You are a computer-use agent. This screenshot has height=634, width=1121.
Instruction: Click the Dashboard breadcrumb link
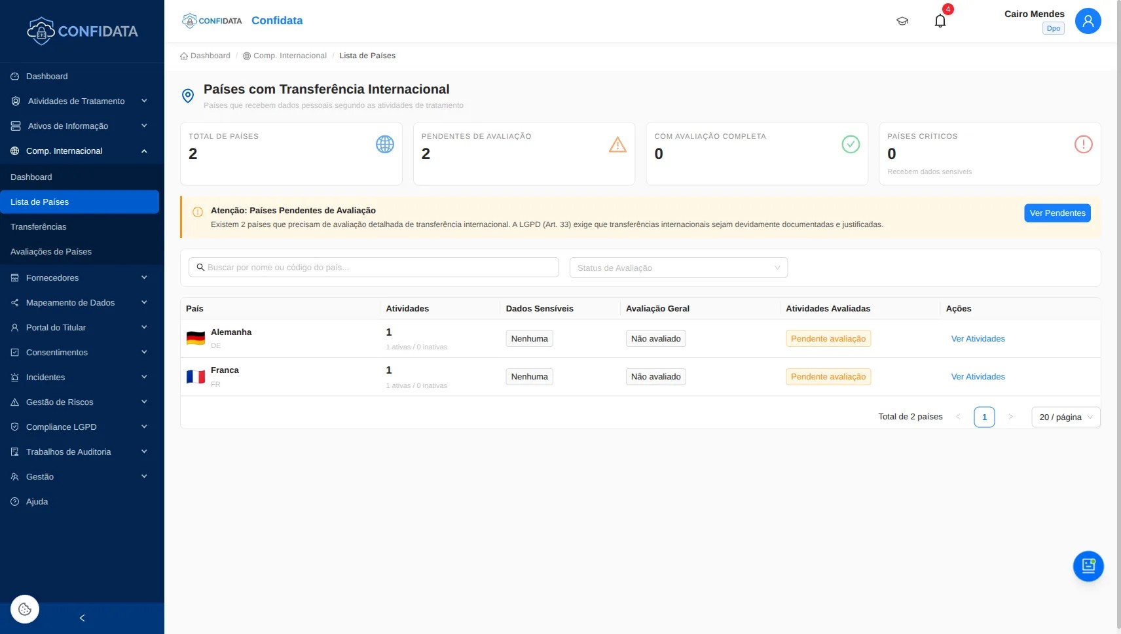tap(210, 56)
